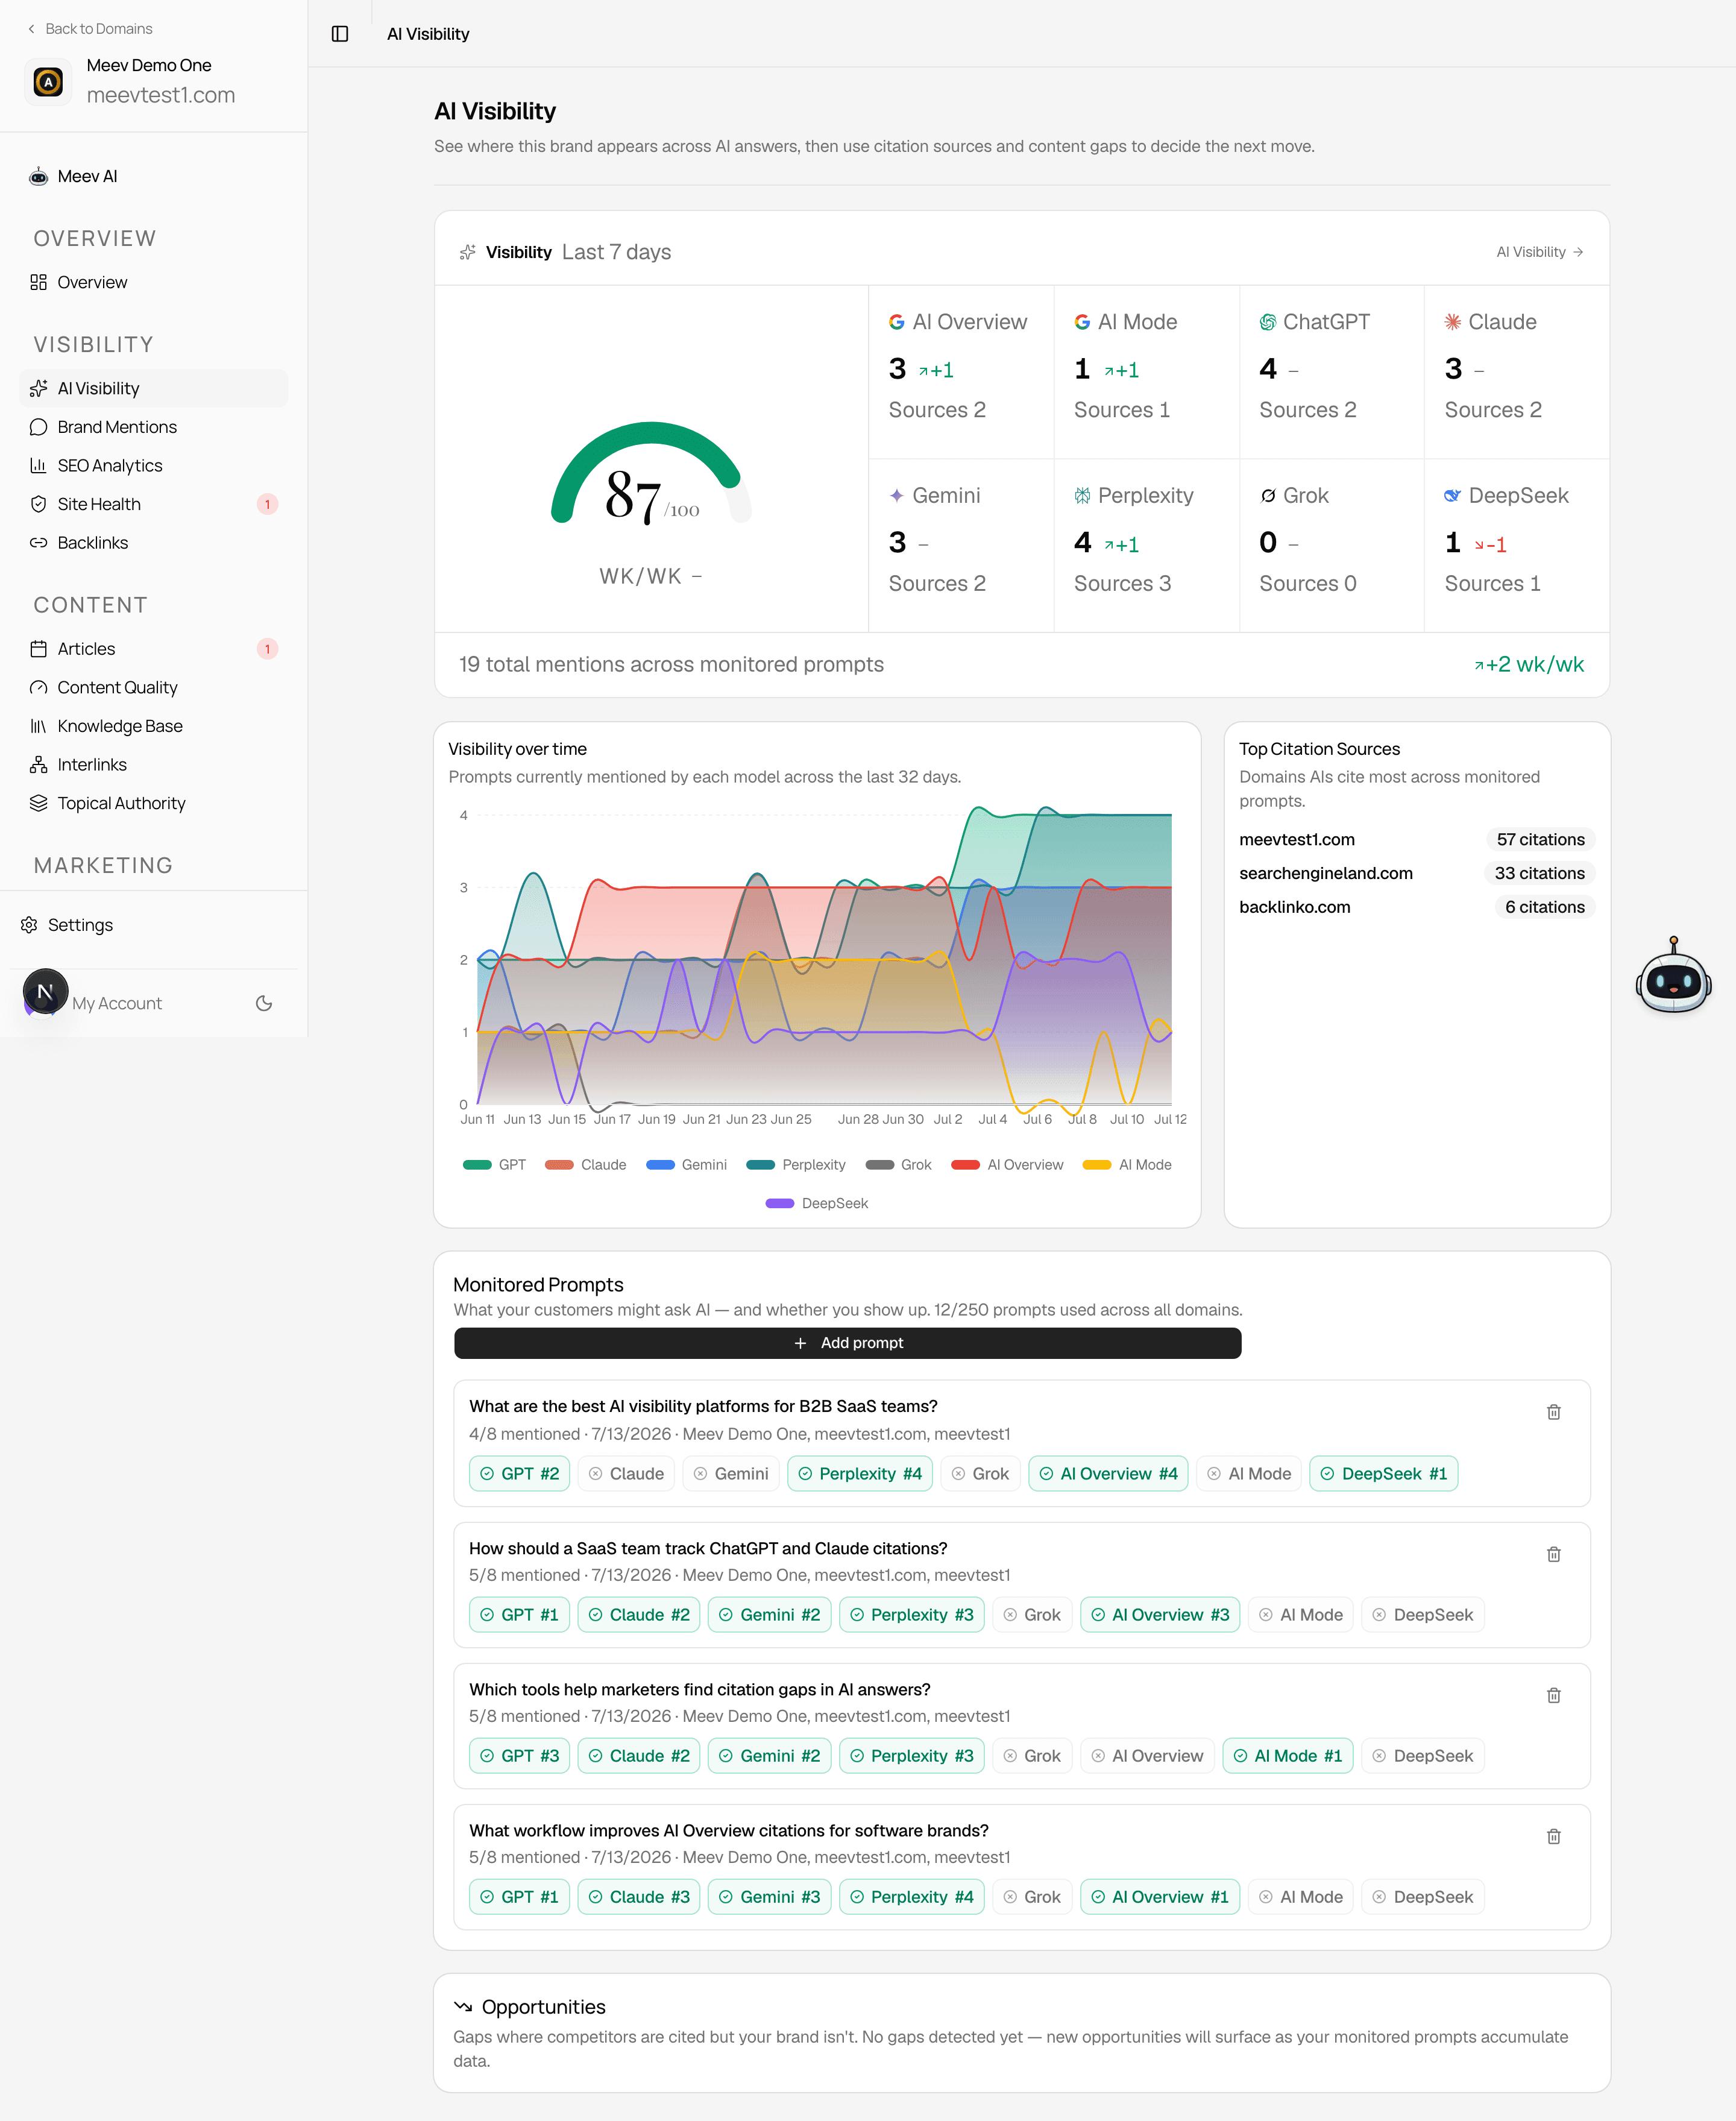Screen dimensions: 1736x2121
Task: Click the 33 citations badge for searchengineland.com
Action: click(x=1539, y=874)
